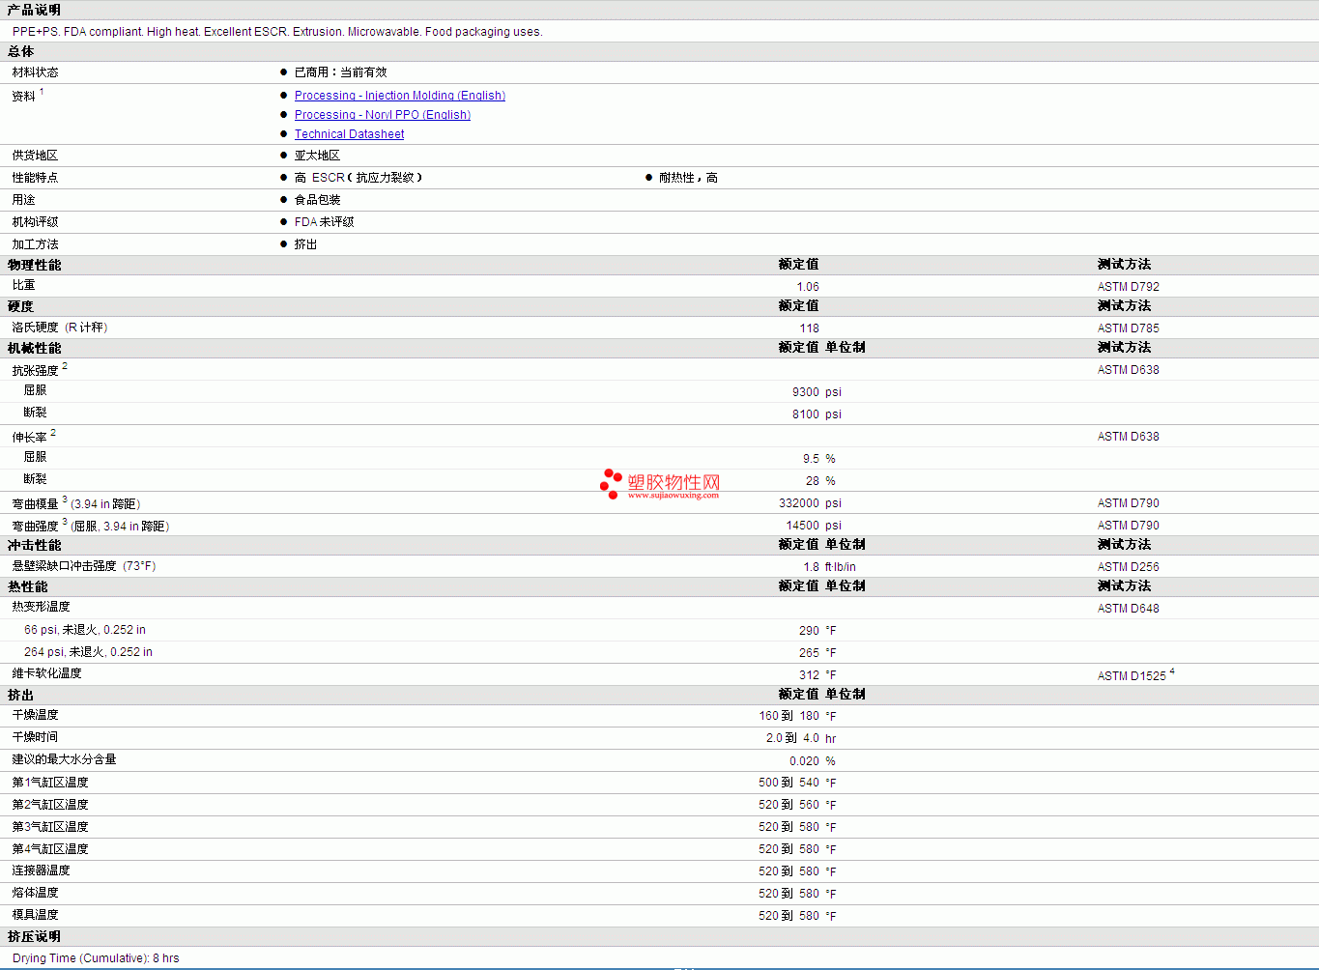Viewport: 1319px width, 970px height.
Task: Select the "亚太地区" value
Action: pos(317,156)
